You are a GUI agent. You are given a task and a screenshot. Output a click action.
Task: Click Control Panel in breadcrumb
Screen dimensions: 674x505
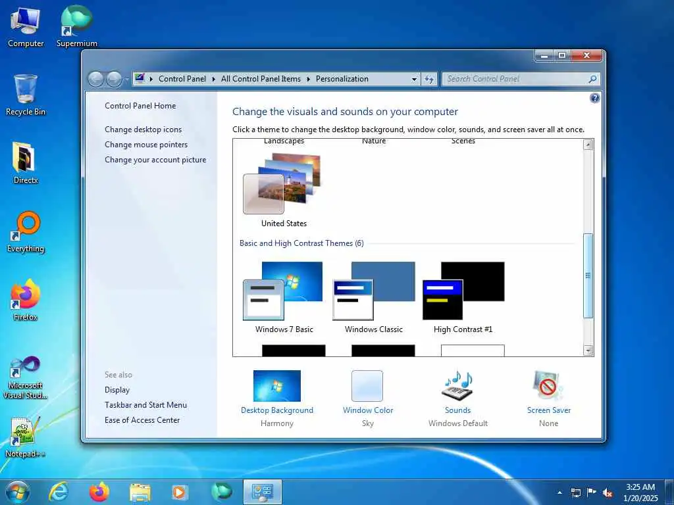182,79
